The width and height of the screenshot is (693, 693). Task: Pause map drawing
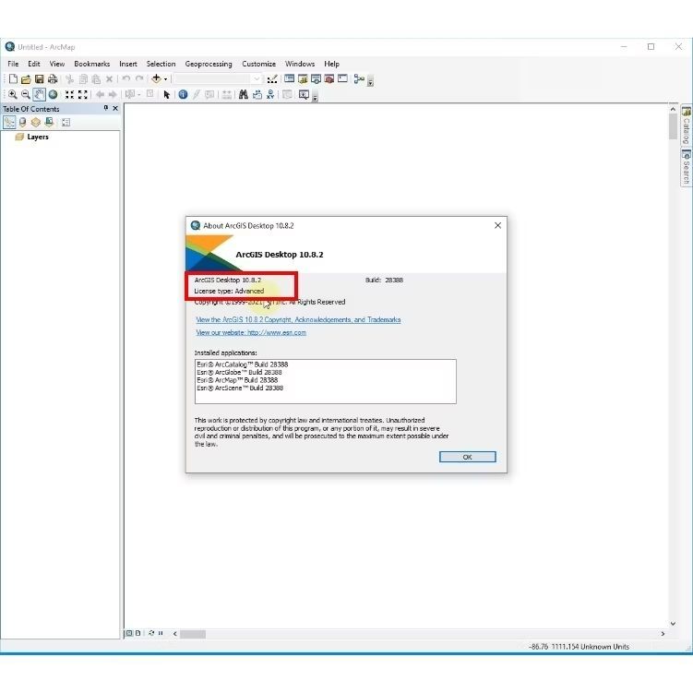[161, 633]
